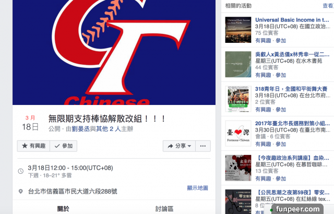
Task: Click the clock icon beside event time
Action: coord(21,171)
